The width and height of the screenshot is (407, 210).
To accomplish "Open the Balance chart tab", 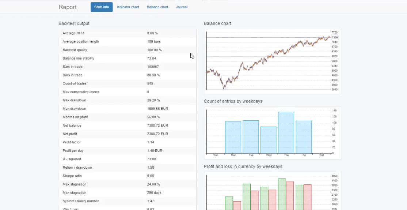I will pyautogui.click(x=157, y=7).
